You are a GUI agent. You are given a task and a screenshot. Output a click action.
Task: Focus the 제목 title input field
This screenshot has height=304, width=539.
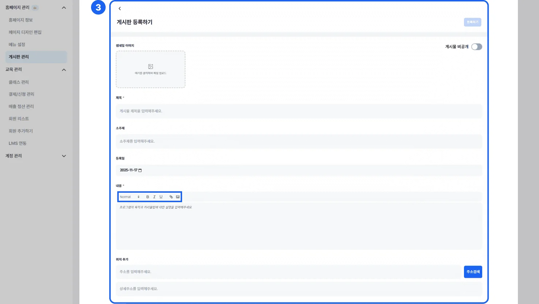299,111
